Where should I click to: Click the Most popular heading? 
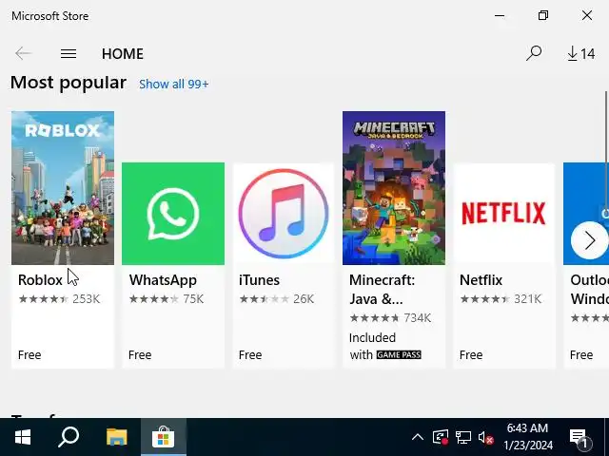click(x=69, y=83)
